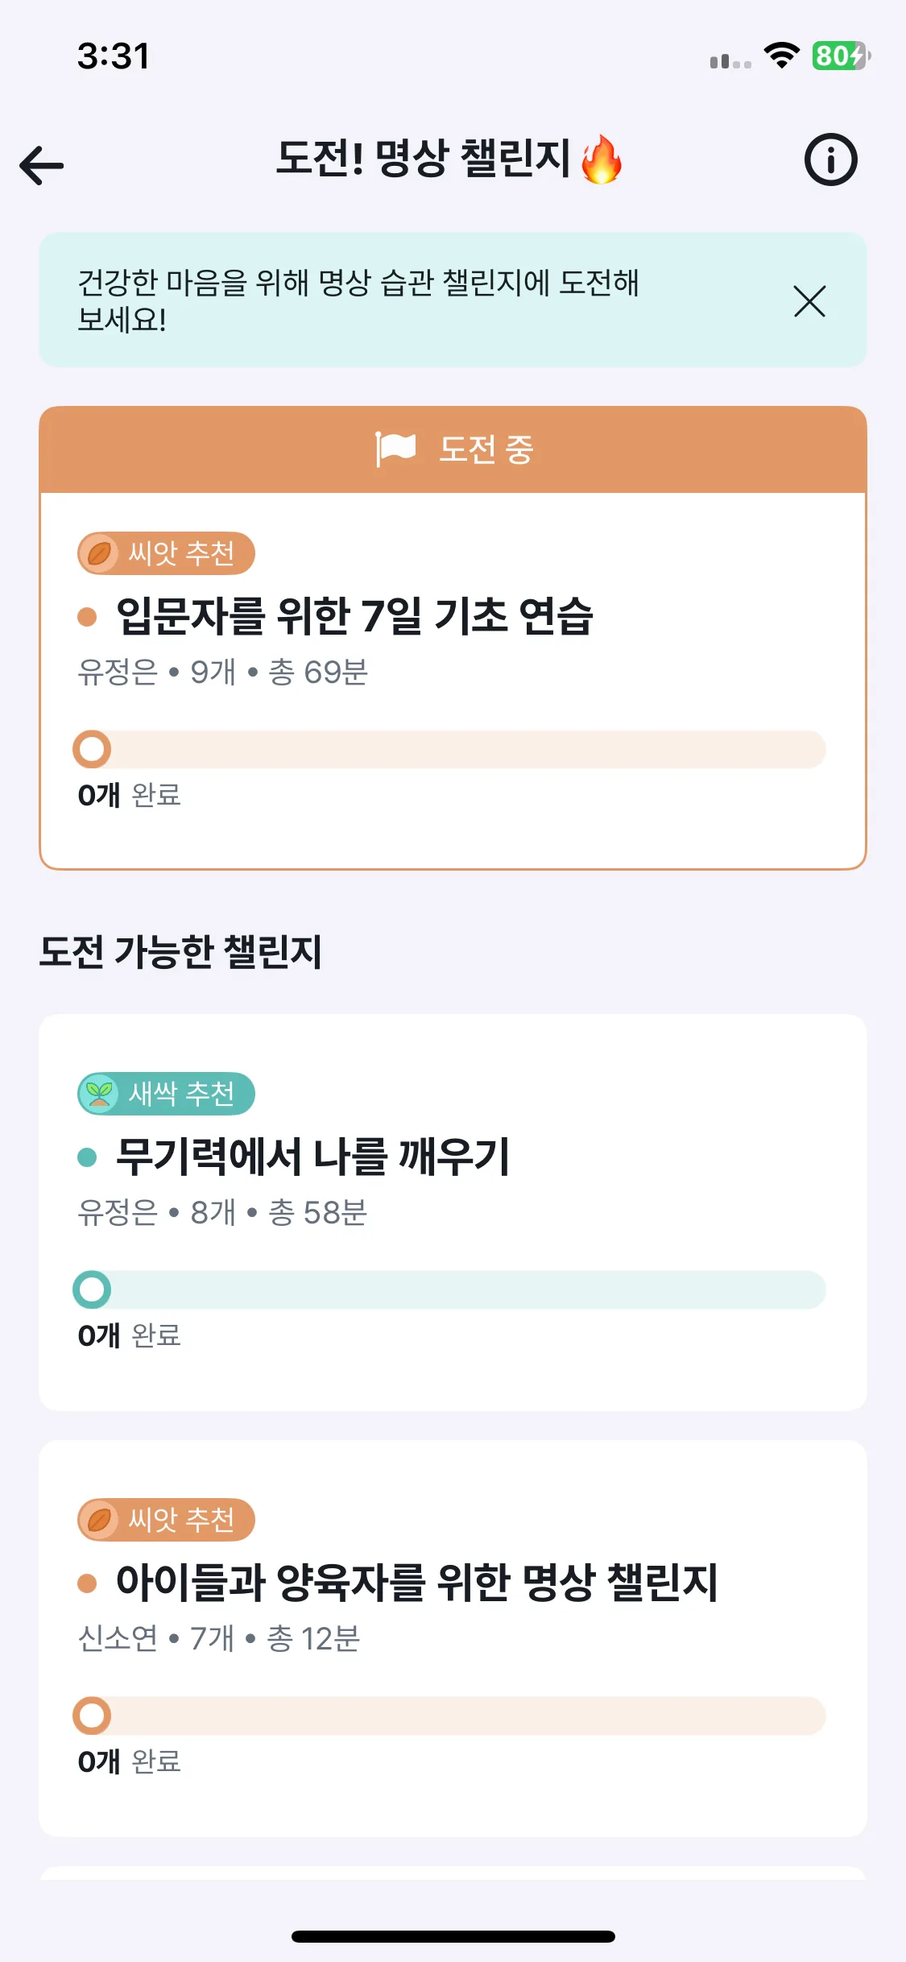This screenshot has height=1962, width=906.
Task: Open 무기력에서 나를 깨우기 challenge
Action: click(x=312, y=1157)
